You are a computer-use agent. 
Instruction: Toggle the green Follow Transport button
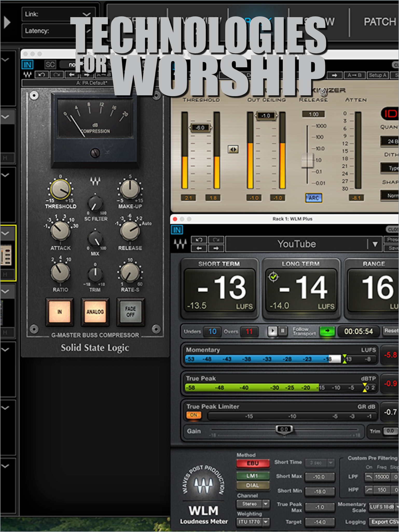click(327, 331)
